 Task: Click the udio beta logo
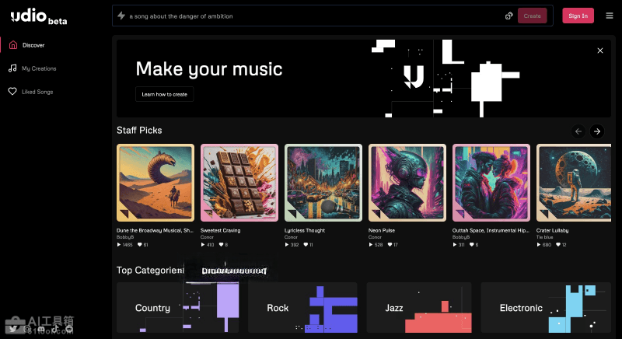click(x=38, y=16)
